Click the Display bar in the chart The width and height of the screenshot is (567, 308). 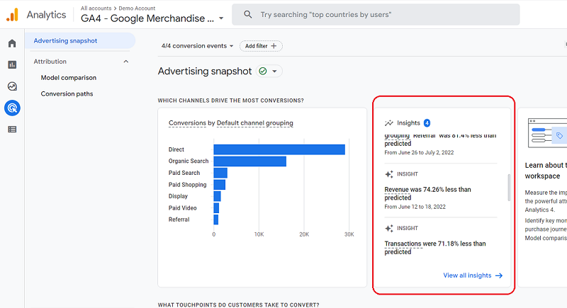click(x=218, y=196)
